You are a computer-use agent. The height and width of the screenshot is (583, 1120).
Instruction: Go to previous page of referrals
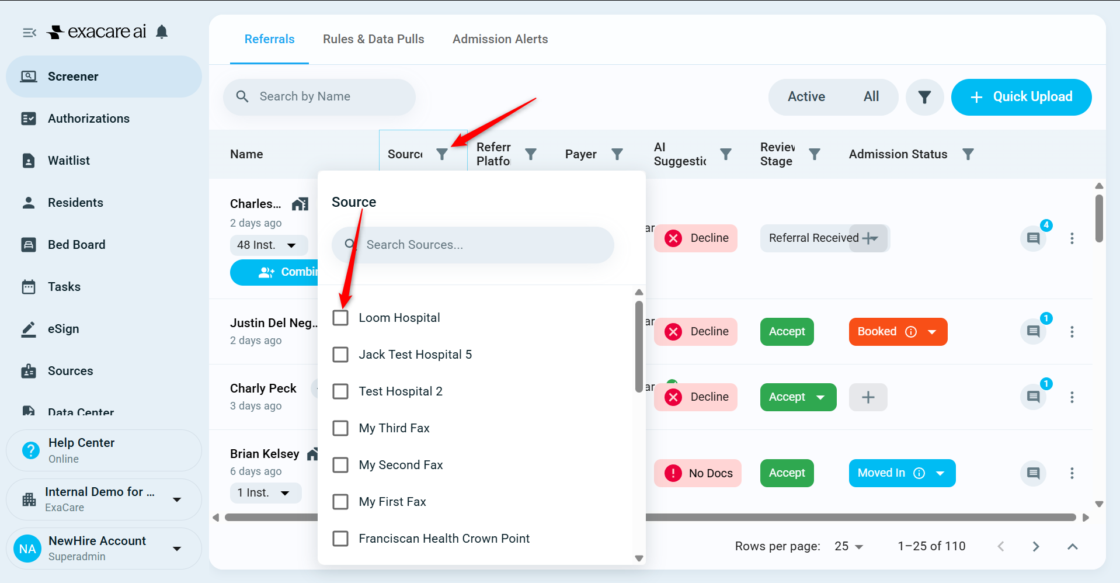pyautogui.click(x=1001, y=547)
